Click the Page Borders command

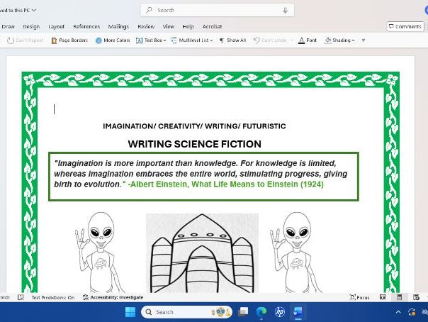point(69,40)
